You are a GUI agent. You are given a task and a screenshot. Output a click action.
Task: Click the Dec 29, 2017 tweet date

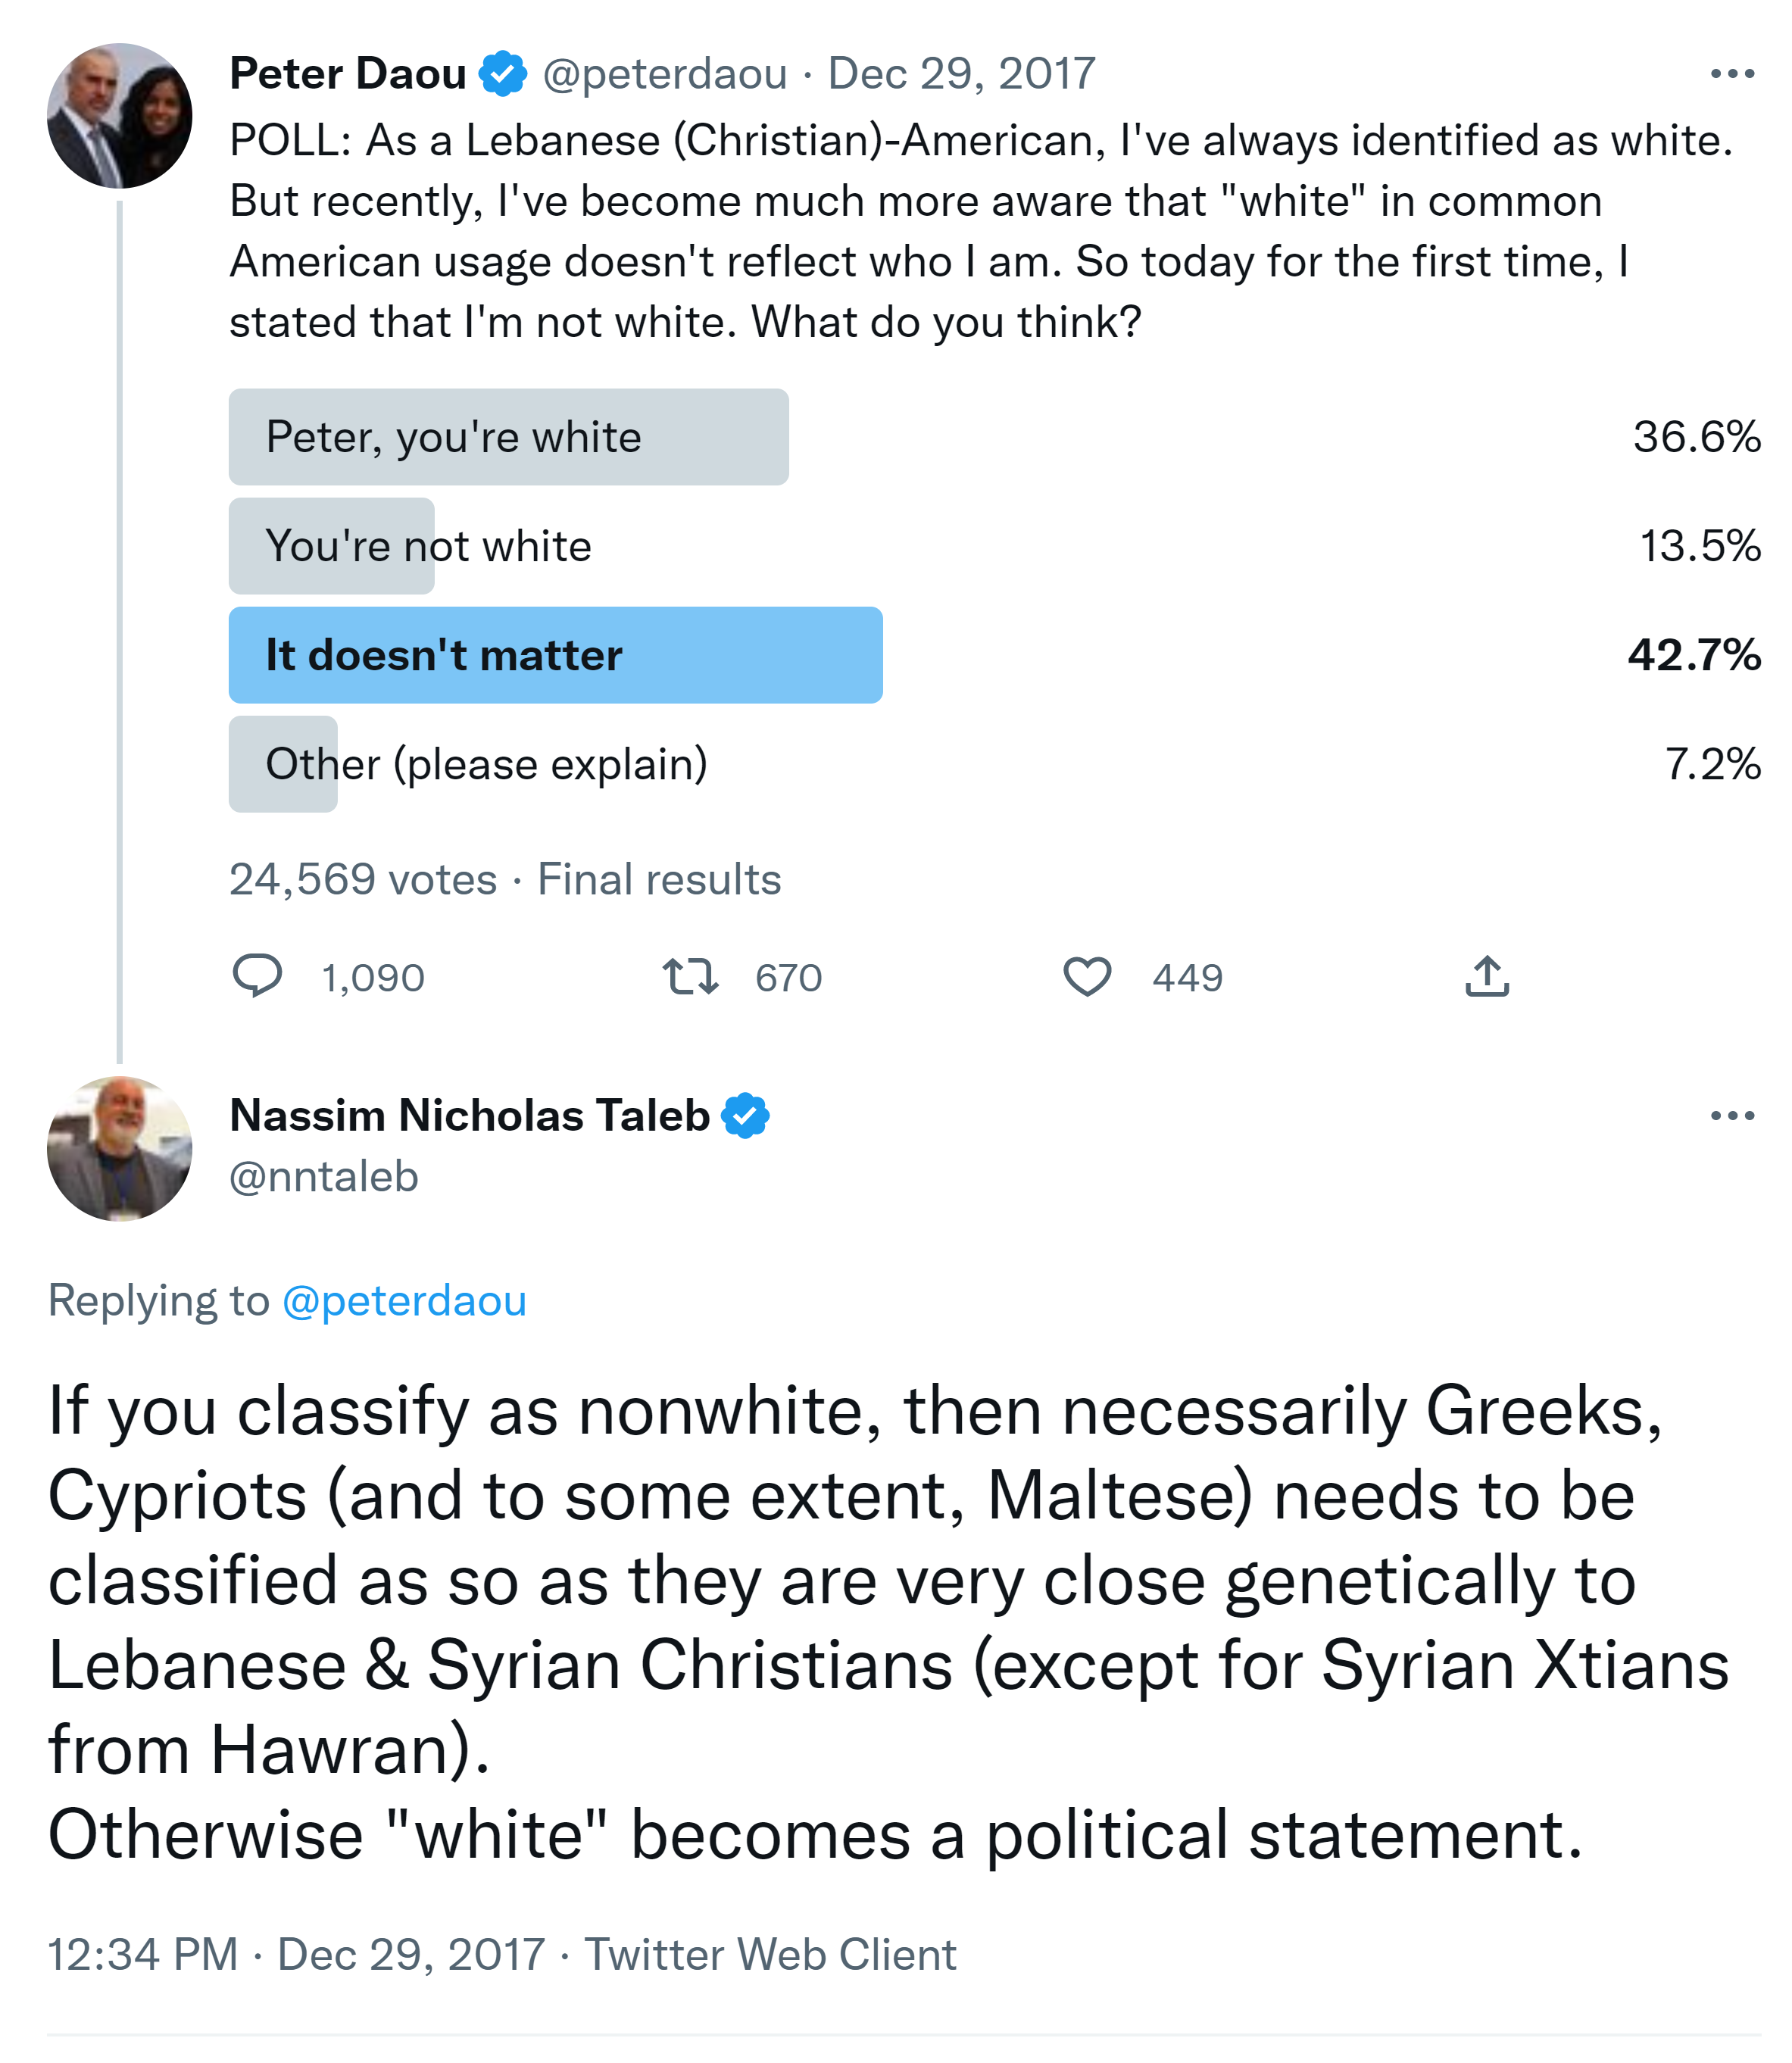[961, 74]
